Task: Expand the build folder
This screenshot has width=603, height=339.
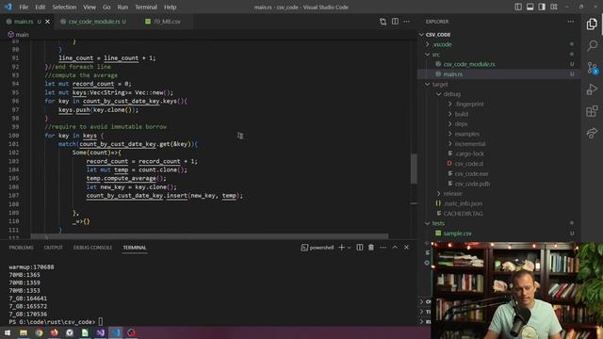Action: (462, 114)
